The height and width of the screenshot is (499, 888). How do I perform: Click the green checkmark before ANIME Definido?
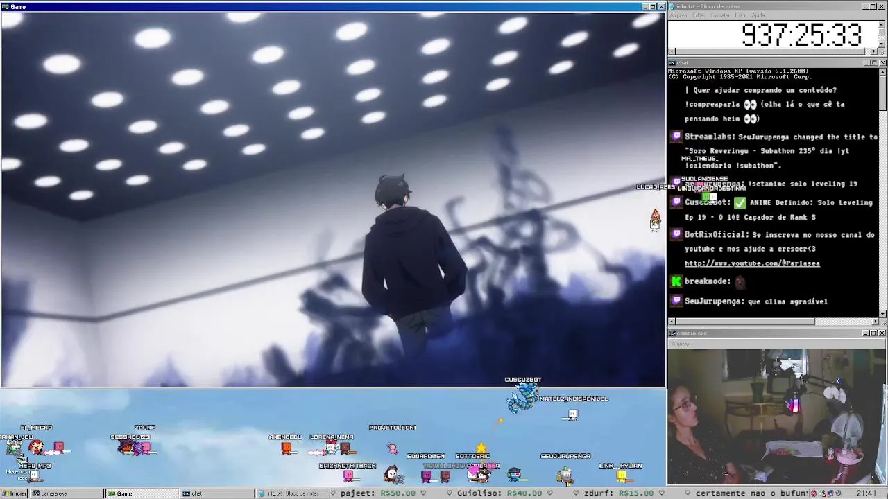(740, 202)
